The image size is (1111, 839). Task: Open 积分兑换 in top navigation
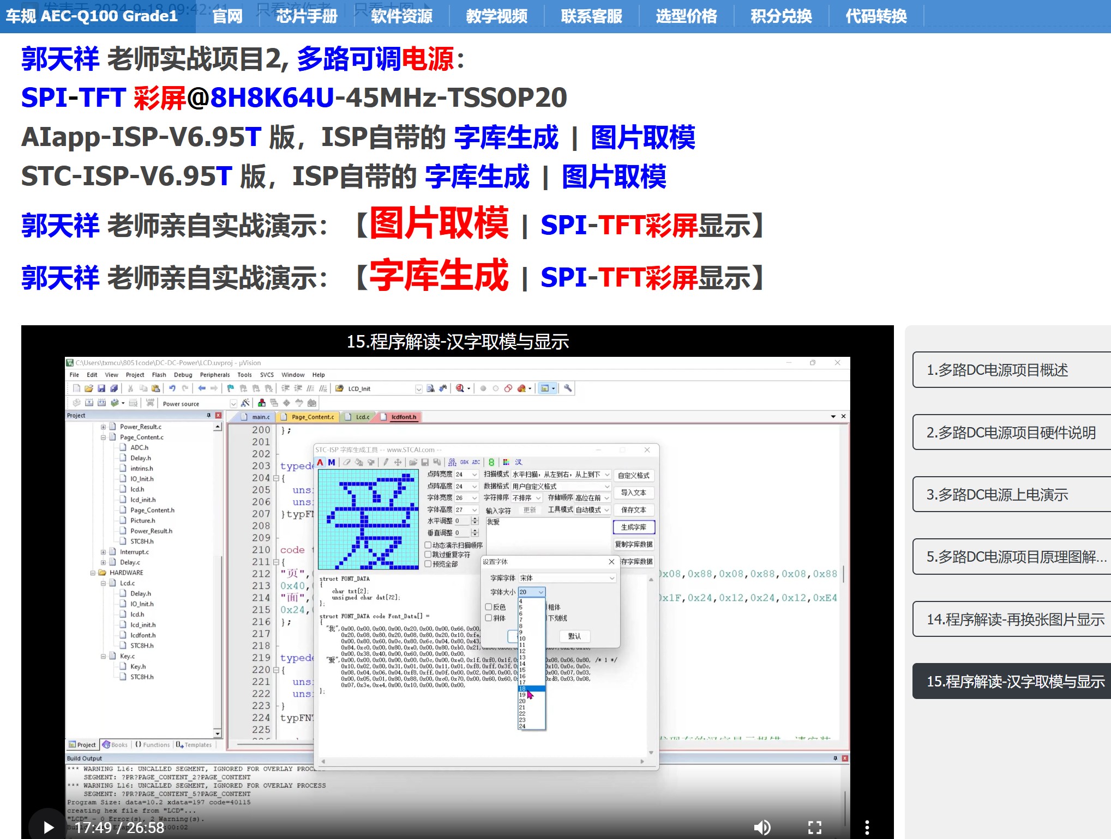(781, 16)
